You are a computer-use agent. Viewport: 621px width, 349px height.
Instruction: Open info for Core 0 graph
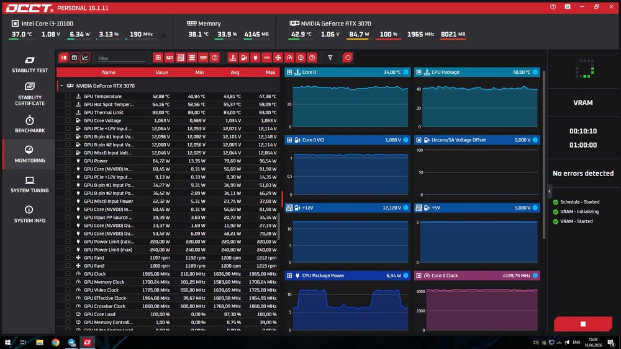click(x=406, y=72)
